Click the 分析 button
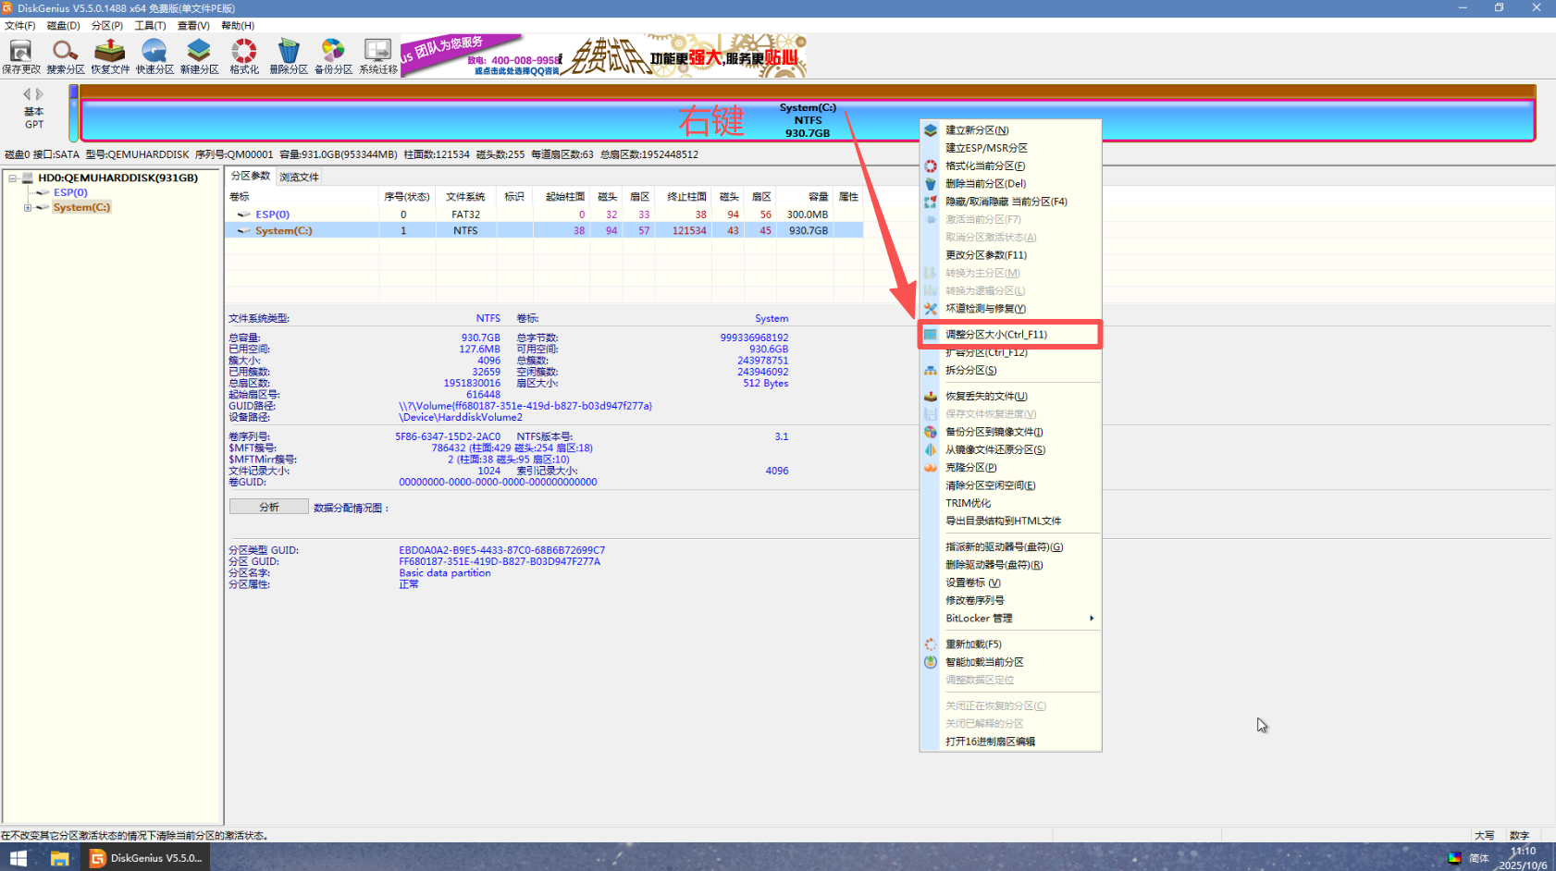The width and height of the screenshot is (1556, 871). coord(268,506)
